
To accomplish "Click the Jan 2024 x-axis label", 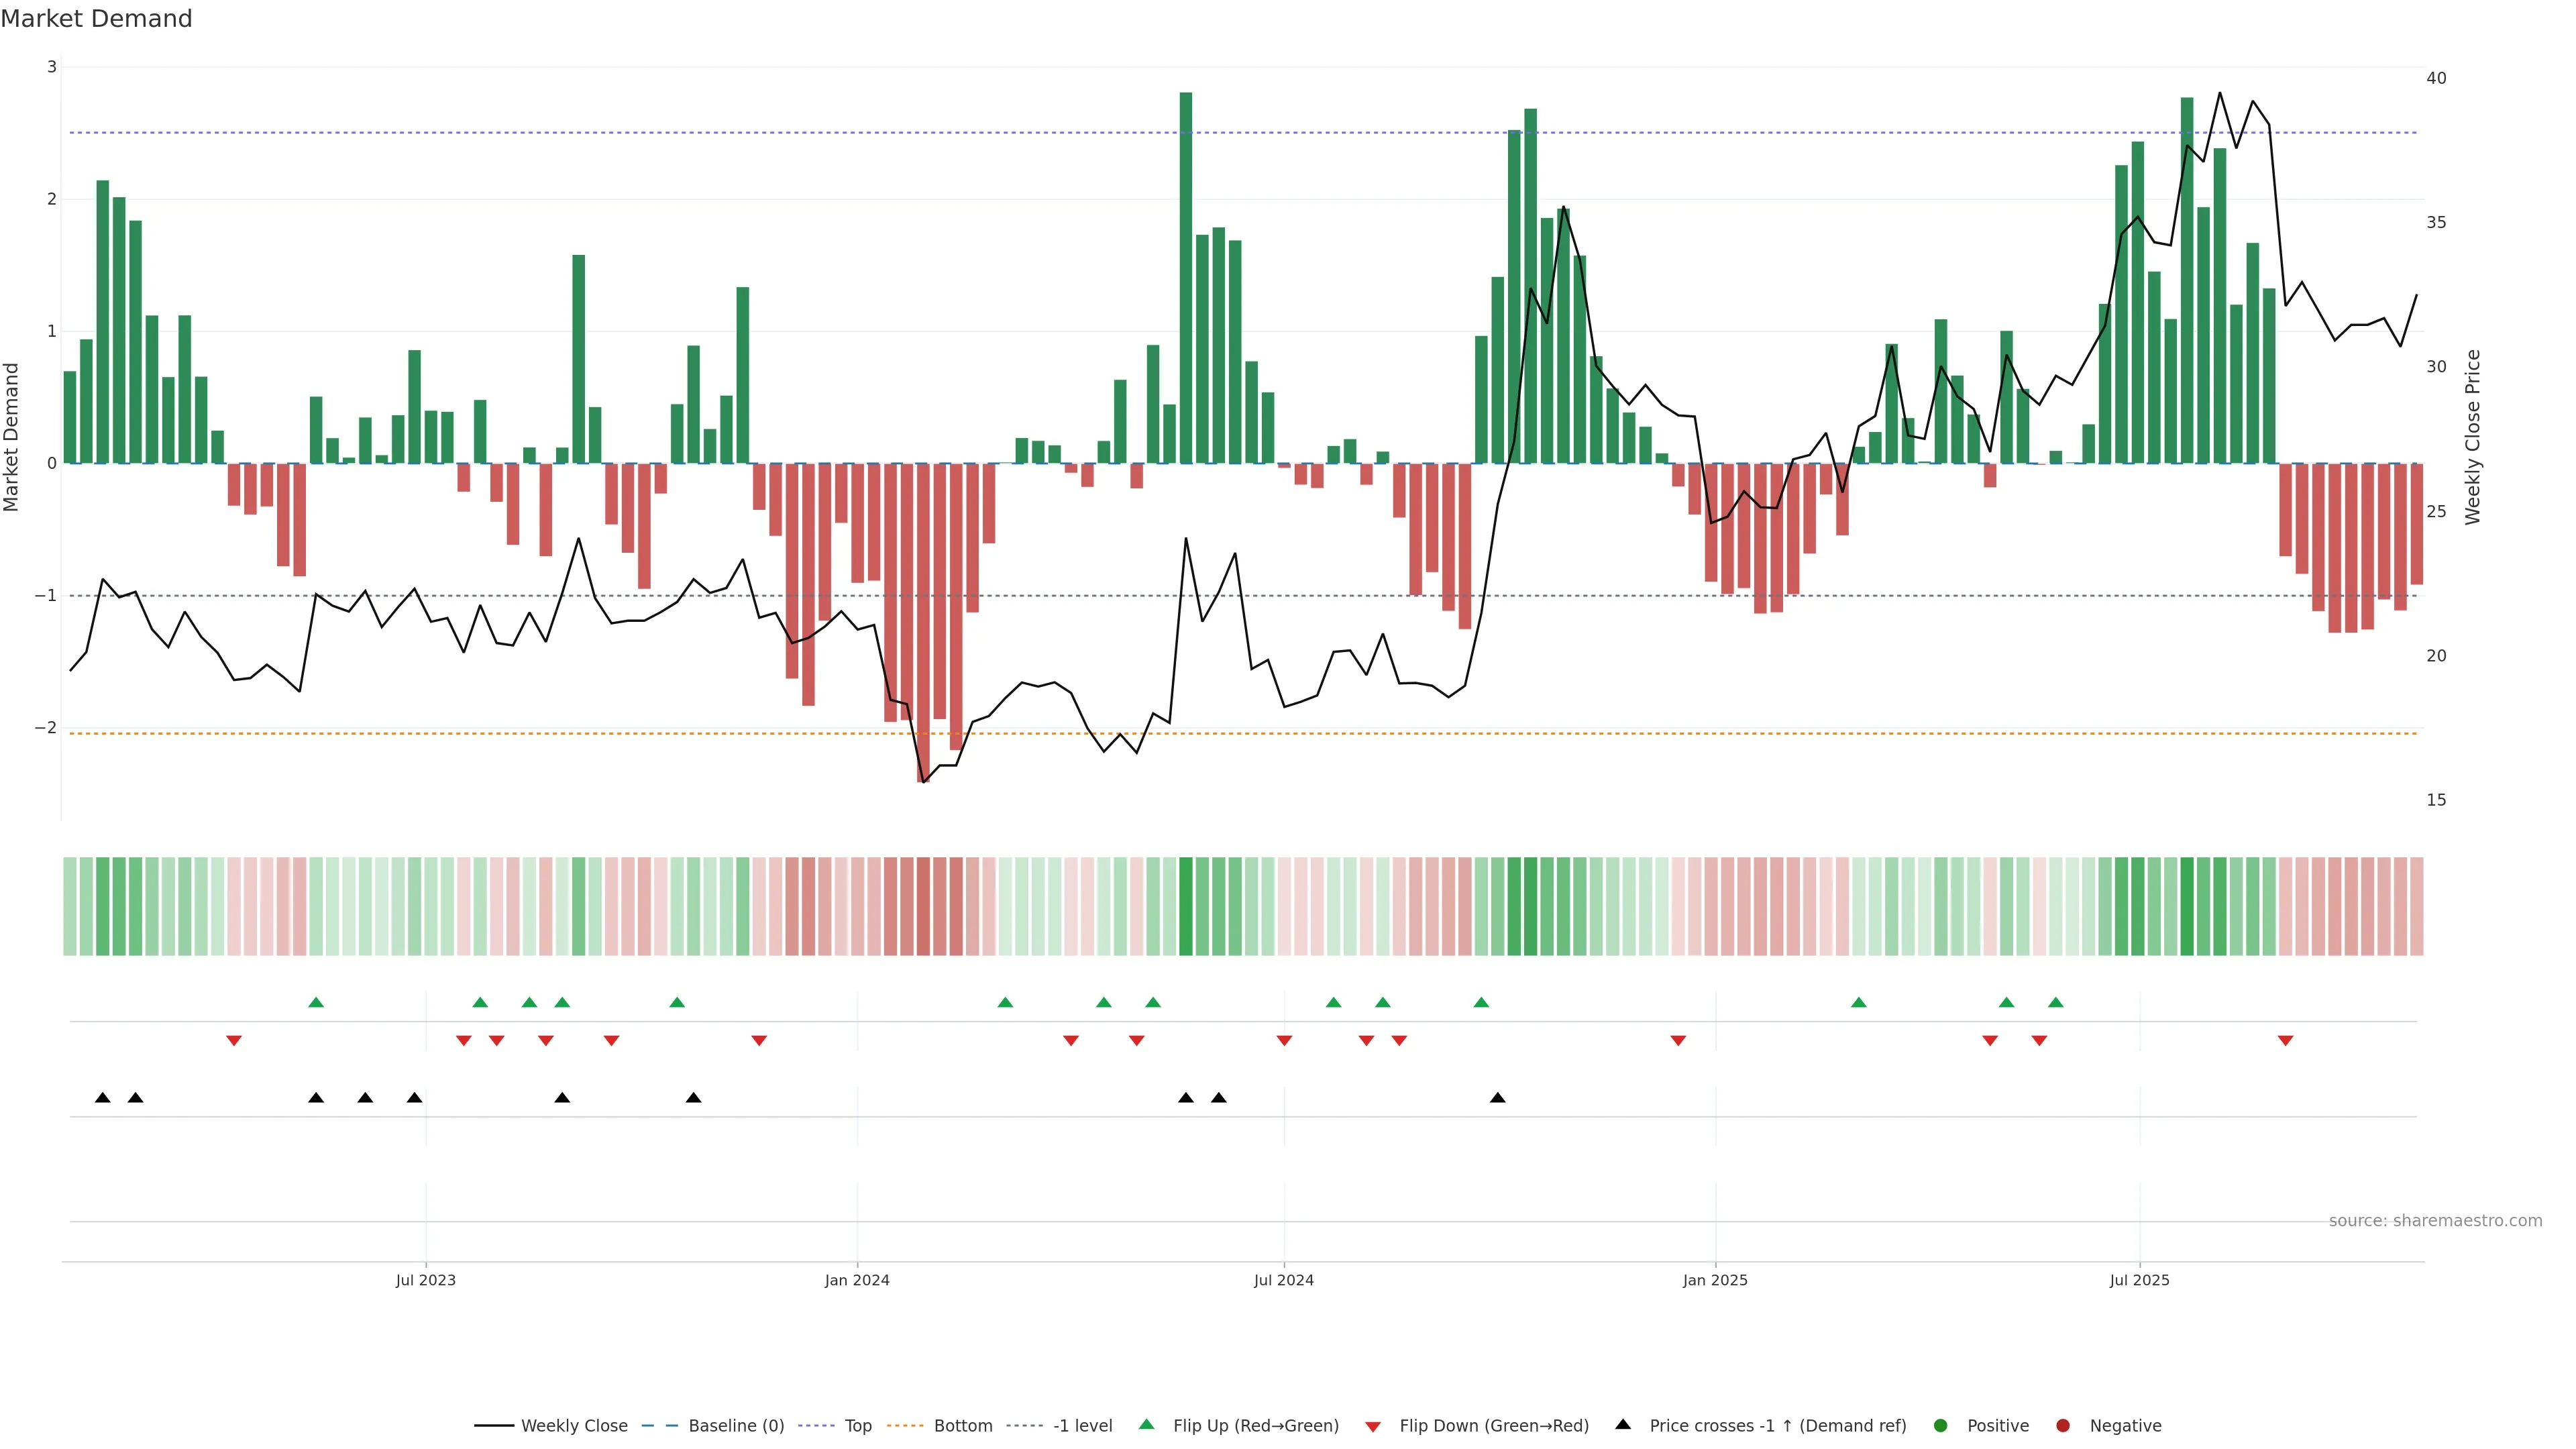I will click(857, 1281).
